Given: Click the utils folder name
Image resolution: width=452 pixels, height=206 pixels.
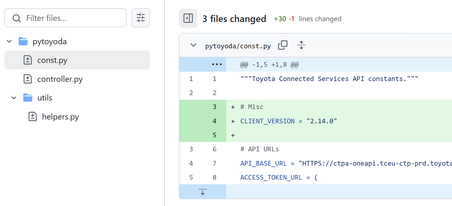Looking at the screenshot, I should pos(45,98).
